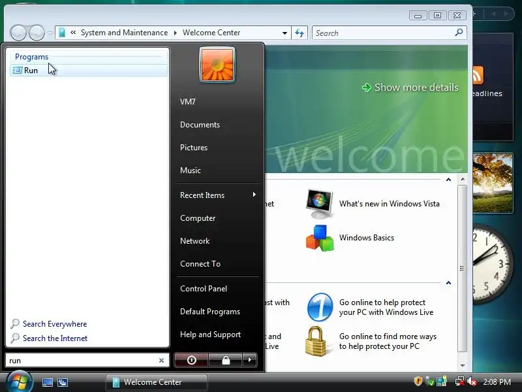
Task: Click Switch between windows icon
Action: pyautogui.click(x=63, y=382)
